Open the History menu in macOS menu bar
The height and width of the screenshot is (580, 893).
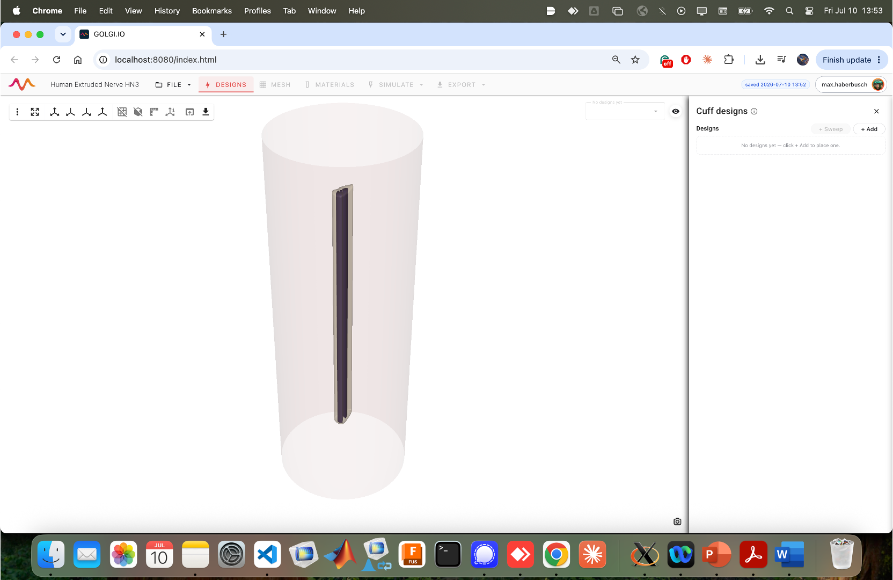point(167,11)
